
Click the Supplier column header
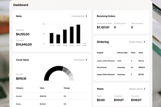tap(100, 53)
